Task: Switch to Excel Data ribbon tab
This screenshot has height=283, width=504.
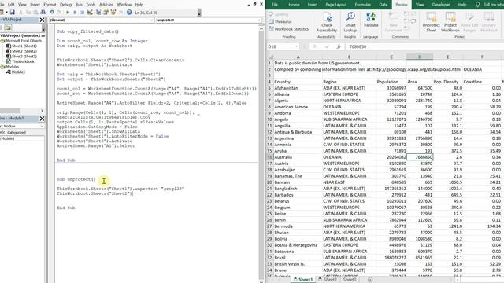Action: click(x=384, y=5)
